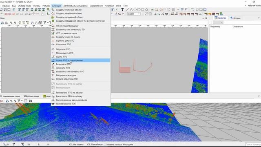Open the Чертежи menu

pyautogui.click(x=109, y=6)
